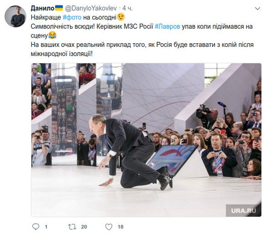Viewport: 265px width, 234px height.
Task: Open the #Лавров hashtag link
Action: coord(167,26)
